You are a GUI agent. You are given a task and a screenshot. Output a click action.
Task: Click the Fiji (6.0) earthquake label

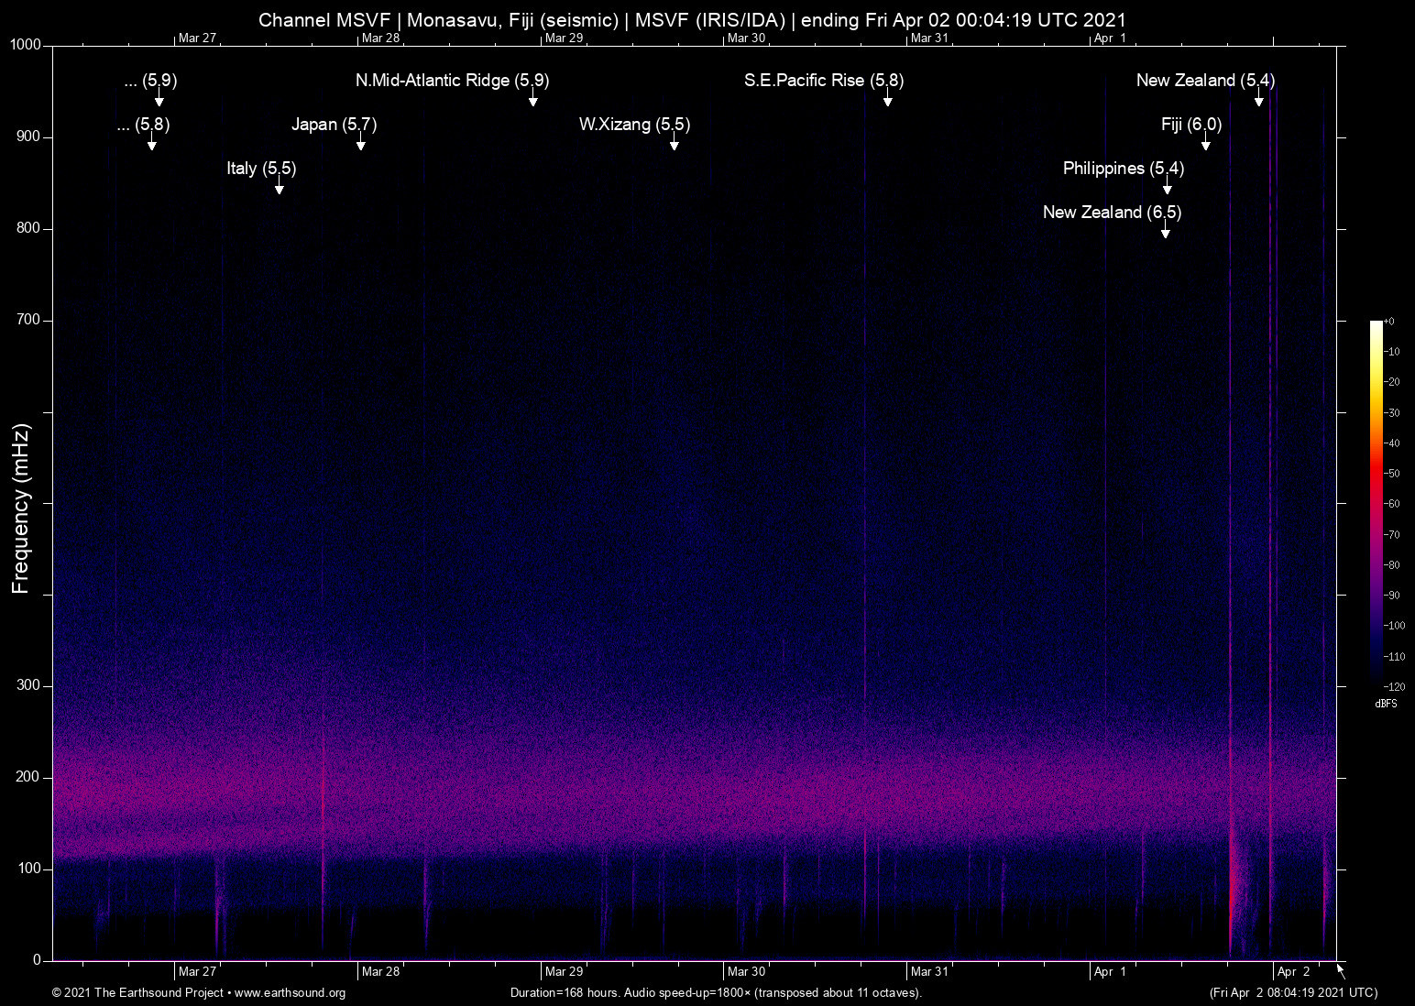1190,125
